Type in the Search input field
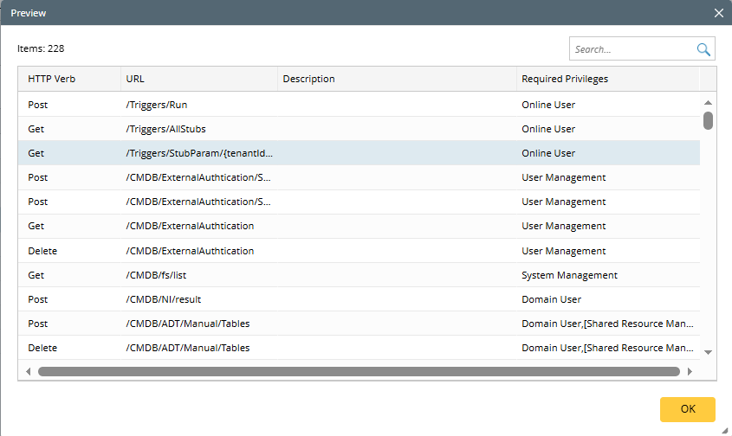The image size is (732, 436). coord(632,49)
